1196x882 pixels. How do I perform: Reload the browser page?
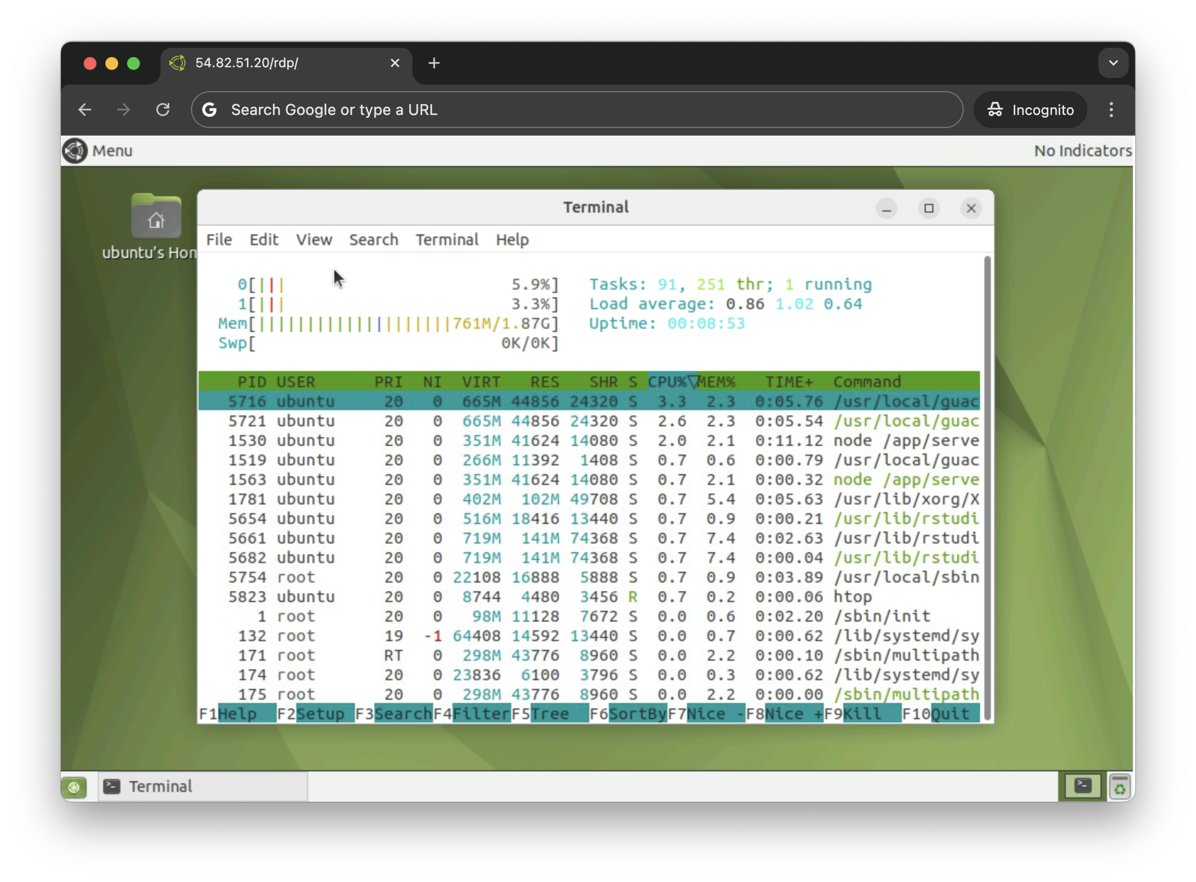[163, 110]
